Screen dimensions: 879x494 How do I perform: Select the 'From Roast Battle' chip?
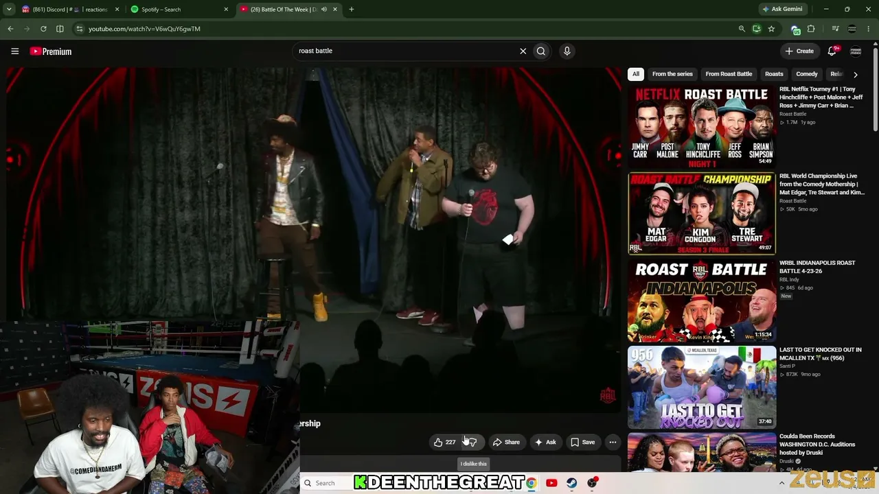click(729, 74)
